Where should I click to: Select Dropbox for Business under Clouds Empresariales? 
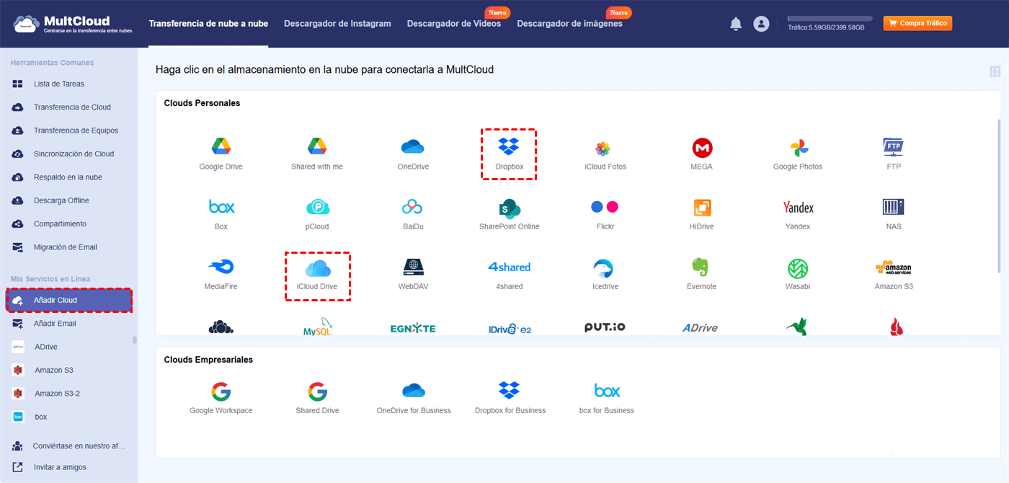point(509,391)
